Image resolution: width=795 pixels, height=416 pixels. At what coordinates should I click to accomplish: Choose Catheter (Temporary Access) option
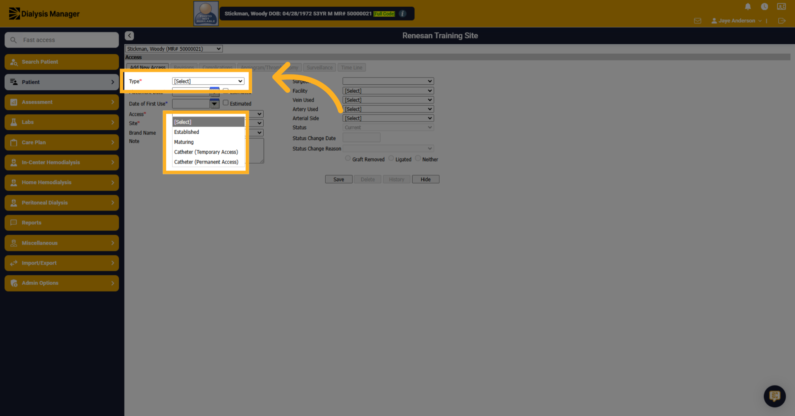point(208,152)
